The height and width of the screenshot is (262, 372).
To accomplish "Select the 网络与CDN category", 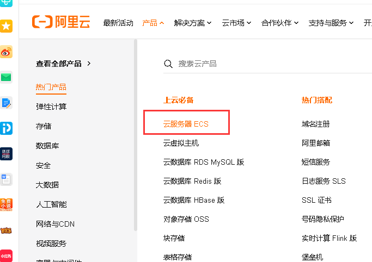I will click(x=55, y=224).
